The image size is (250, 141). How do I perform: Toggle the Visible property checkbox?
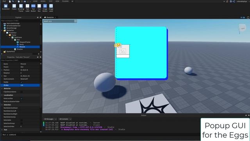click(x=21, y=82)
